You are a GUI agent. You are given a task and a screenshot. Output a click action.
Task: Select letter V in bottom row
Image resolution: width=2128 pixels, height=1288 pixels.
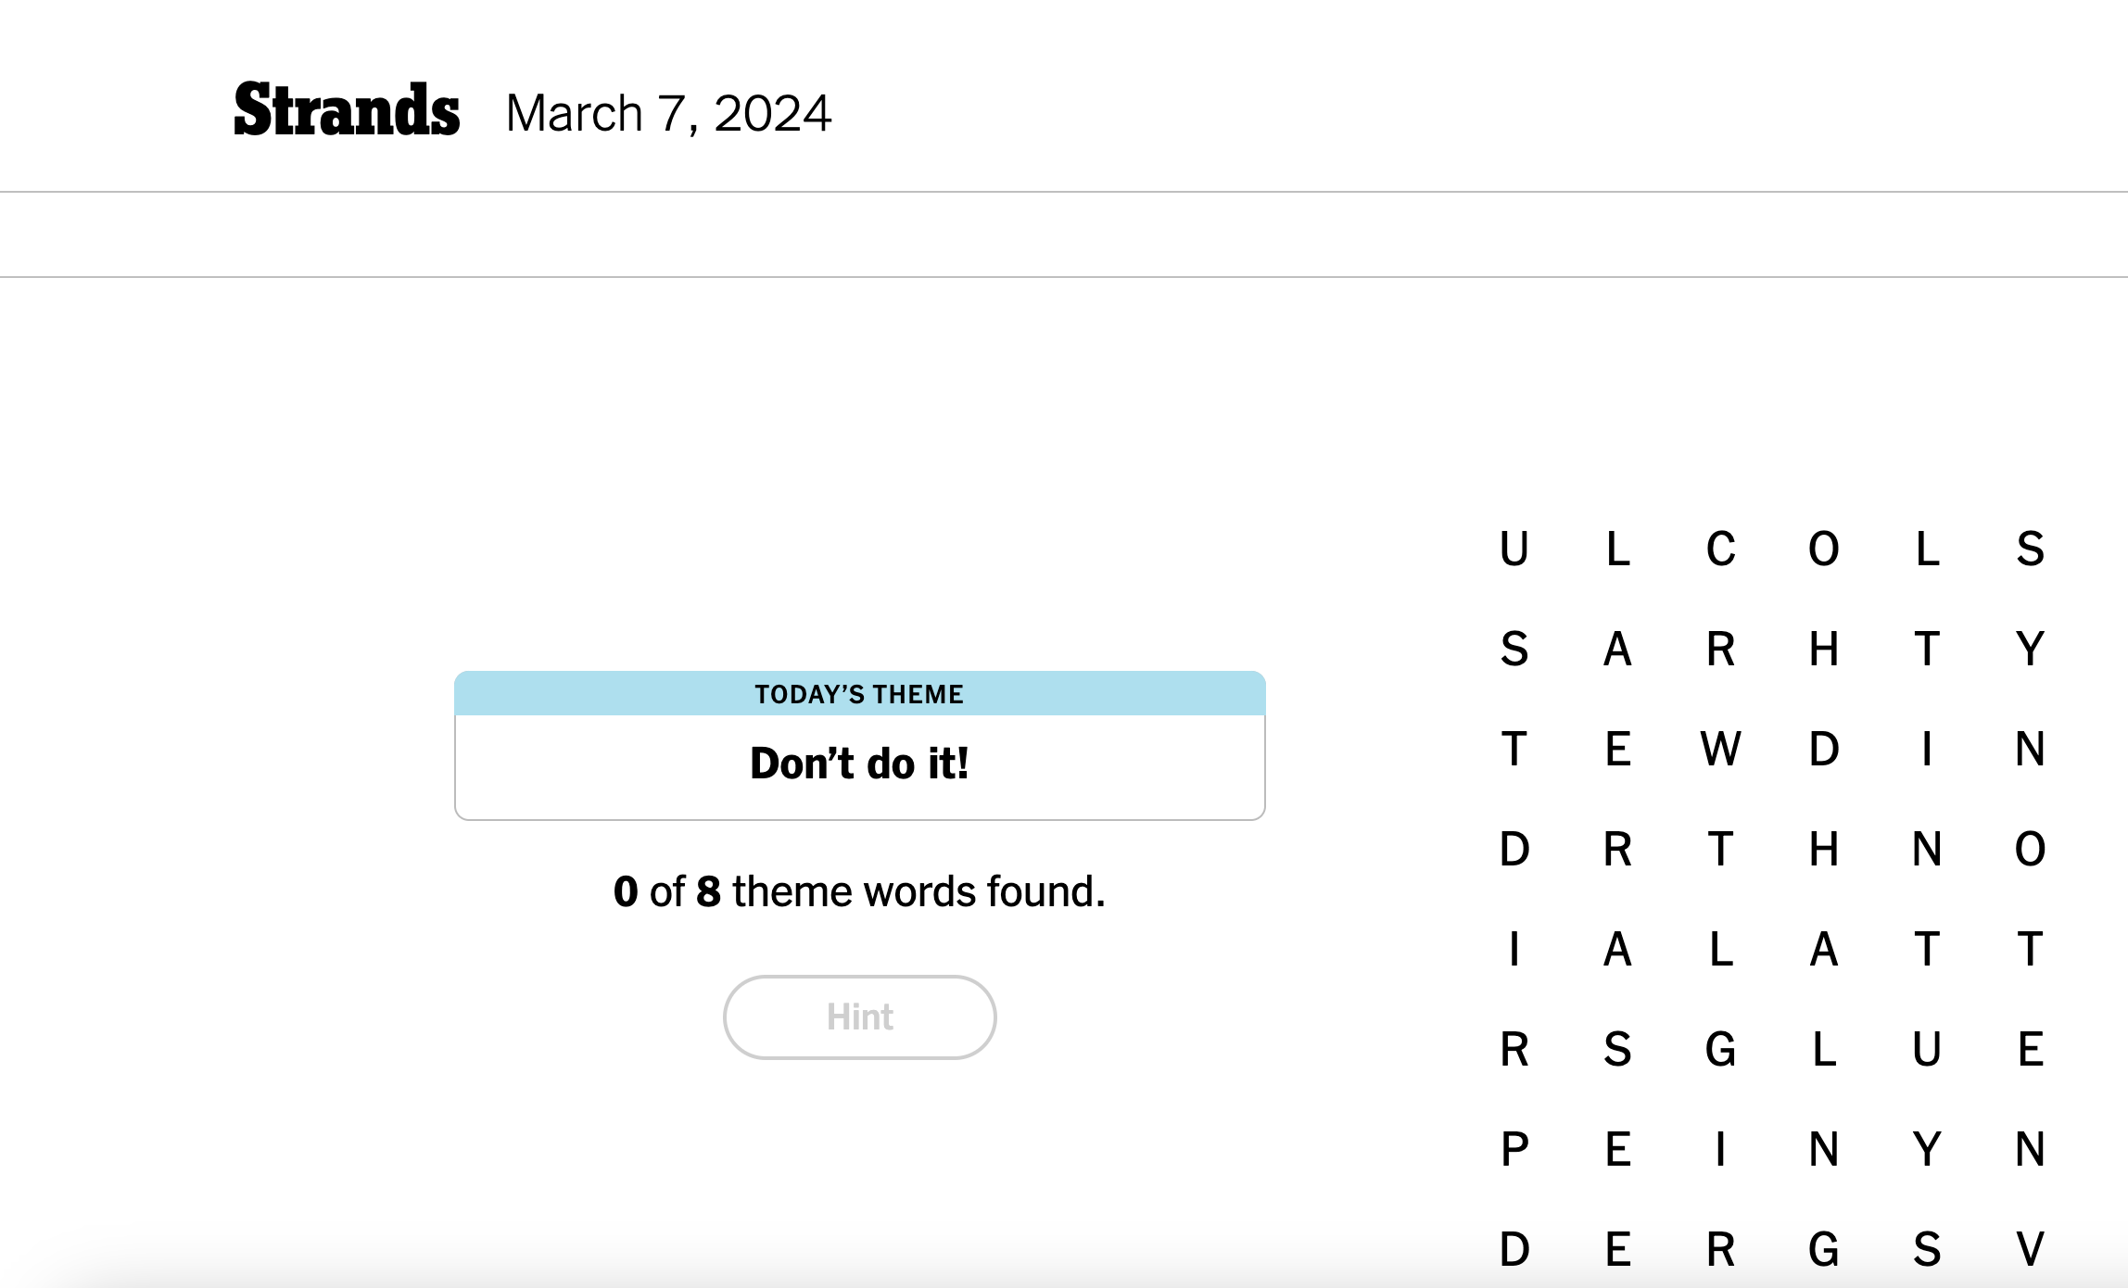pos(2030,1249)
